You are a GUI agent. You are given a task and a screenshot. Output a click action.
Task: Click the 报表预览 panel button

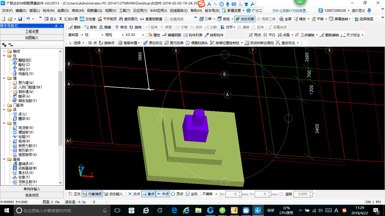point(32,195)
